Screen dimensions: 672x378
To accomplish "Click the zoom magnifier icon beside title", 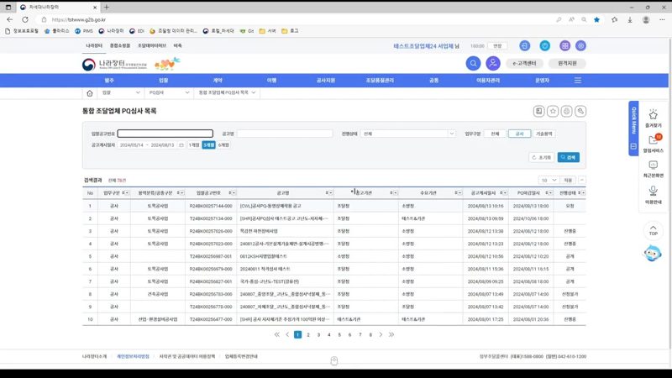I will [x=580, y=112].
